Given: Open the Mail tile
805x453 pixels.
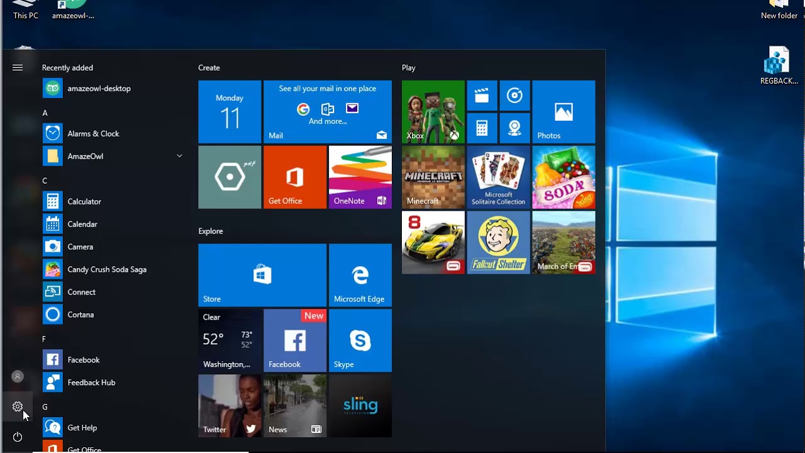Looking at the screenshot, I should pyautogui.click(x=328, y=112).
